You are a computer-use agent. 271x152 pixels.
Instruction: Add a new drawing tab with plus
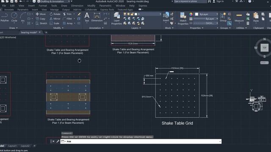[46, 33]
